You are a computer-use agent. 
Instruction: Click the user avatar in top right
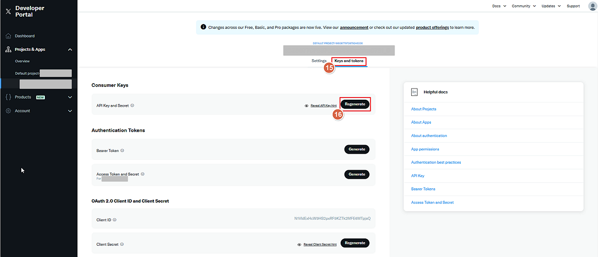592,6
